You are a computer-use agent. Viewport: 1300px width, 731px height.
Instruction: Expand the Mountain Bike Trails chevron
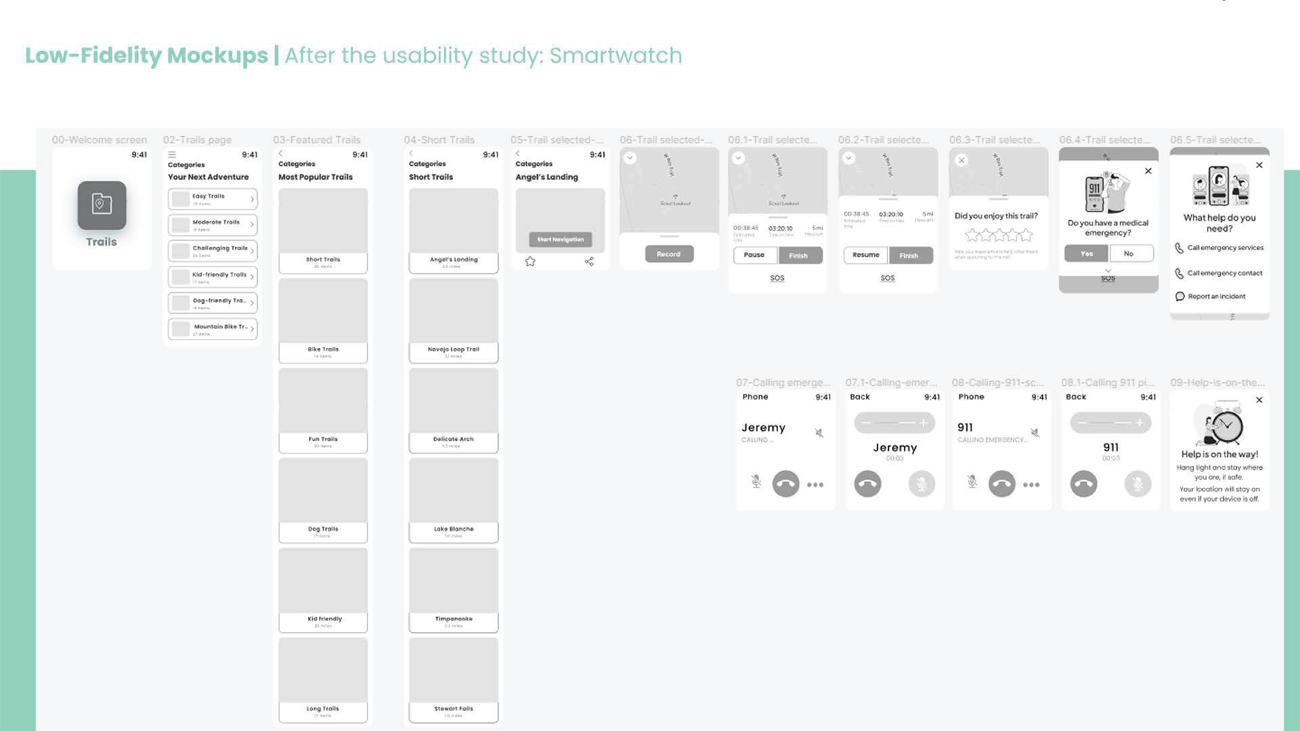(252, 329)
